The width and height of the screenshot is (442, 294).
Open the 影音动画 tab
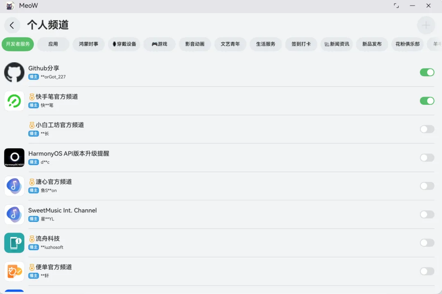[195, 44]
